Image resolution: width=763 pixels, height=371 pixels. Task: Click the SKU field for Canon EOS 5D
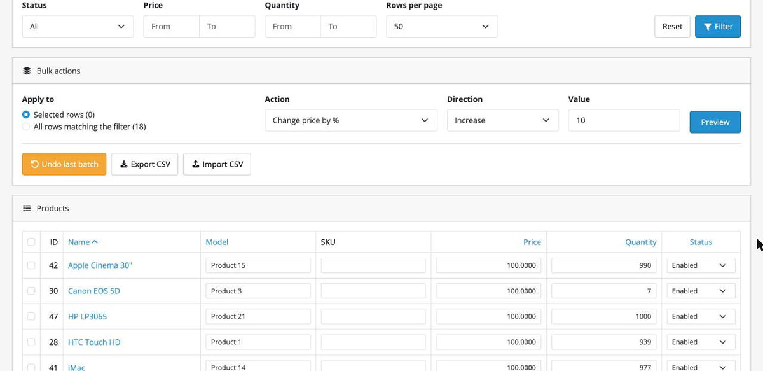(x=373, y=291)
